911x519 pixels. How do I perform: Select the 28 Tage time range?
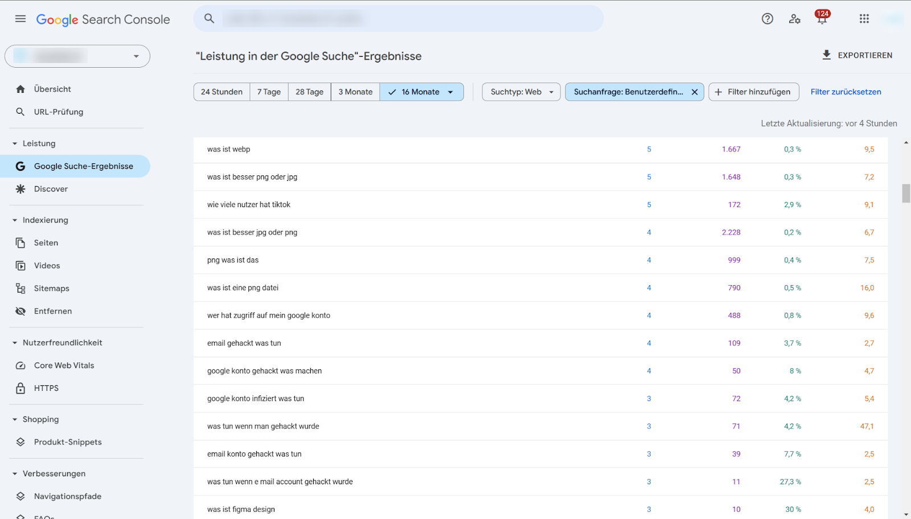point(309,92)
